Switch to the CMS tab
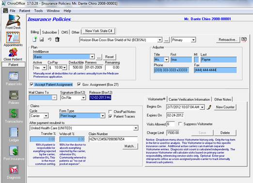 click(x=64, y=32)
